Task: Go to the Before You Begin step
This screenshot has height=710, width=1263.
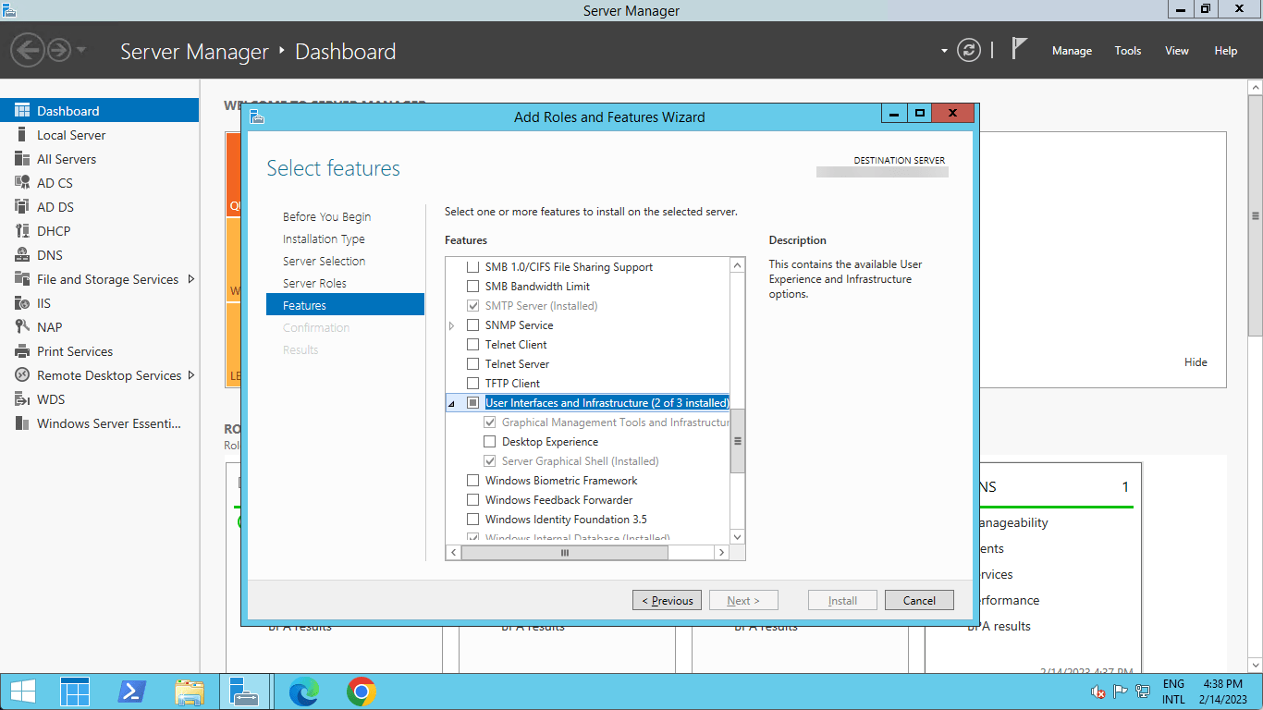Action: pos(326,216)
